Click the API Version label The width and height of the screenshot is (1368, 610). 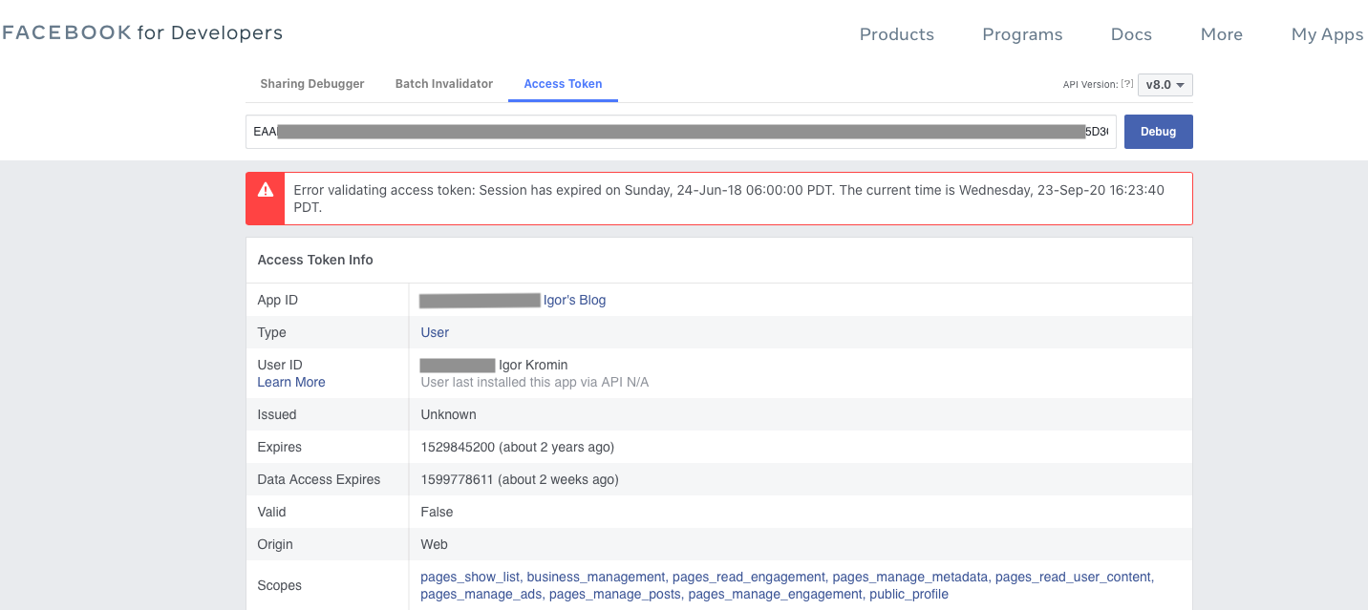pyautogui.click(x=1090, y=84)
